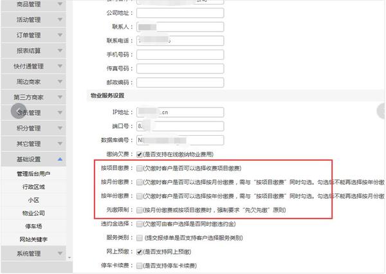Click the 物业服务设置 section heading
Image resolution: width=386 pixels, height=274 pixels.
pos(107,96)
